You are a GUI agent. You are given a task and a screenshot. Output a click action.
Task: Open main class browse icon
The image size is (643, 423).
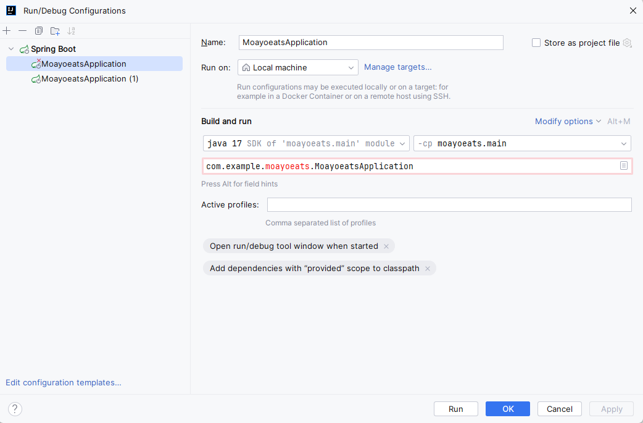coord(624,165)
